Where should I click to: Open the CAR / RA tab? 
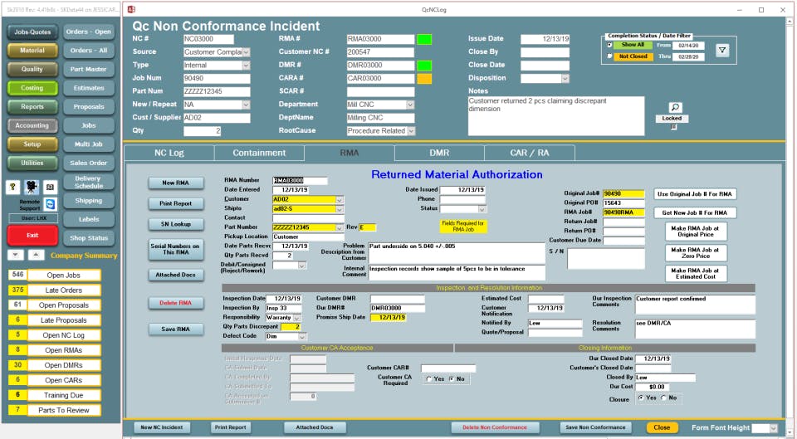point(530,153)
